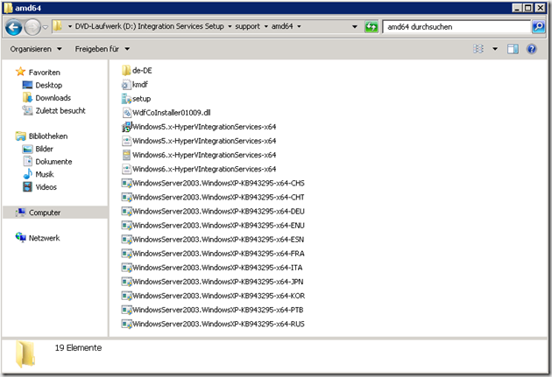Open recent locations dropdown beside the Forward arrow
The height and width of the screenshot is (377, 552).
[45, 27]
